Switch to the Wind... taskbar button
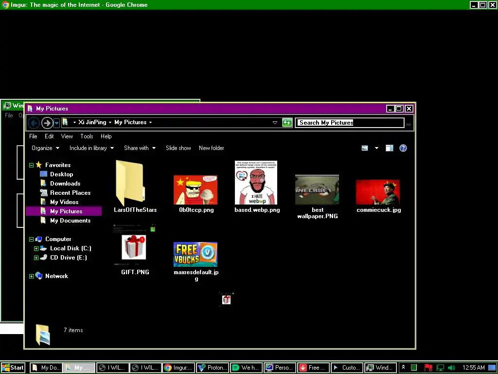The height and width of the screenshot is (374, 498). click(x=380, y=368)
